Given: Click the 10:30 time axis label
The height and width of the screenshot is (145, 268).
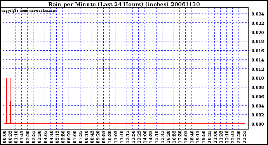Looking at the screenshot, I should pos(110,137).
